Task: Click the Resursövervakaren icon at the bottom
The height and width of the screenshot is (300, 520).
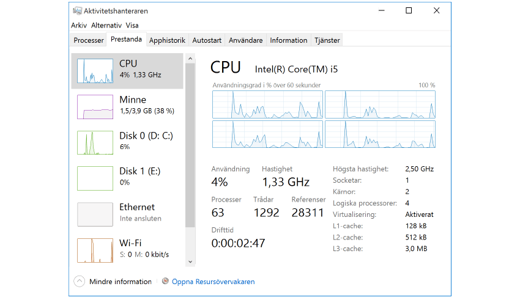Action: tap(165, 282)
